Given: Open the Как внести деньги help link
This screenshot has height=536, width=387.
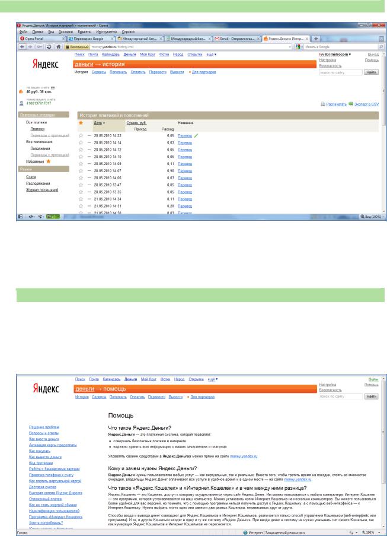Looking at the screenshot, I should [x=44, y=439].
